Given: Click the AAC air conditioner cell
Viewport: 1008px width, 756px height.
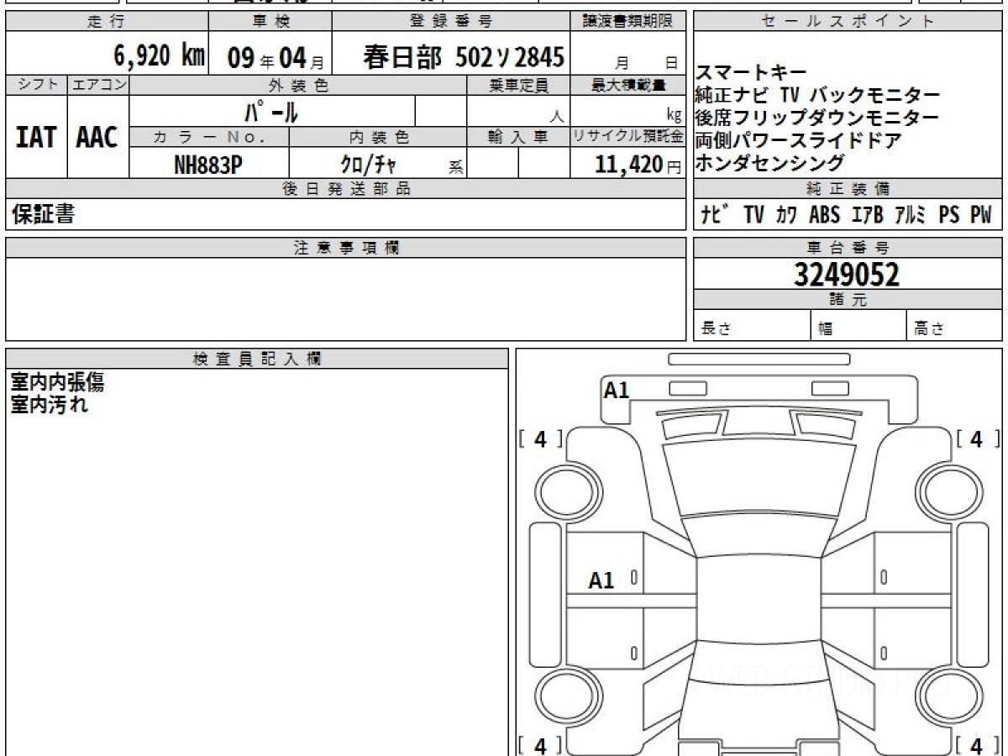Looking at the screenshot, I should 97,137.
